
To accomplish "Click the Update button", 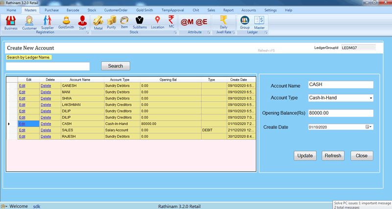I will click(x=305, y=156).
